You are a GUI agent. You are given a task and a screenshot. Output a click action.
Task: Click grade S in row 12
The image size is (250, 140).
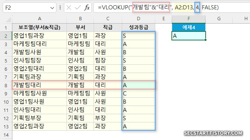pos(139,118)
